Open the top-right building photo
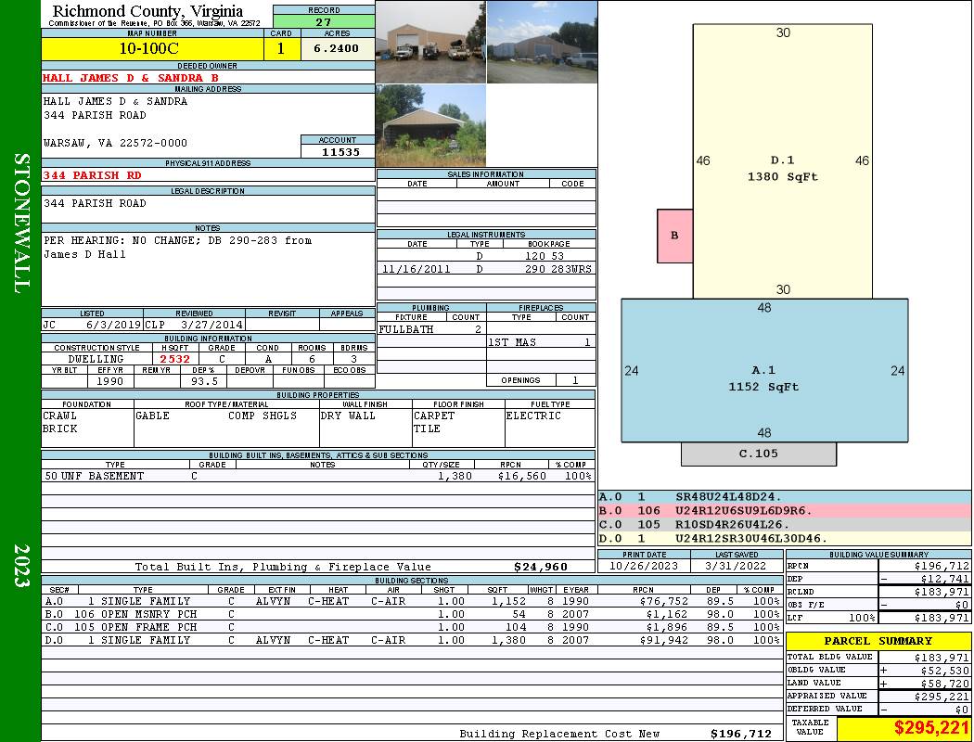Viewport: 974px width, 742px height. click(542, 43)
